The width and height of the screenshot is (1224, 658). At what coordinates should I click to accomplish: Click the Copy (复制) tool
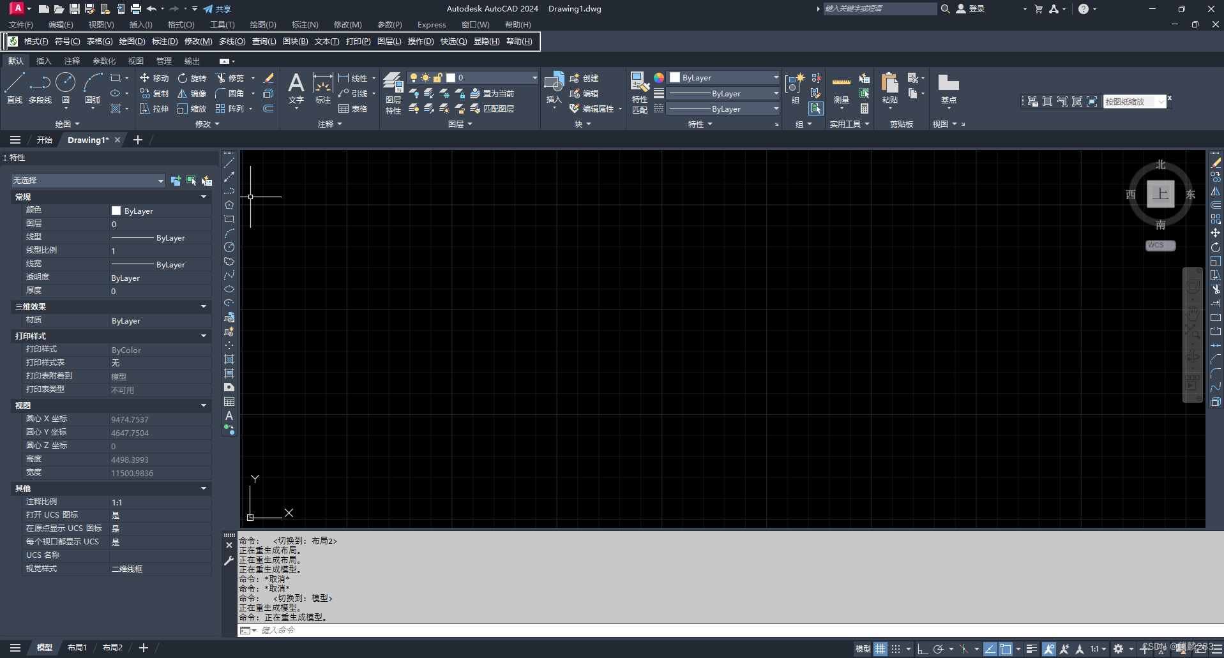154,93
